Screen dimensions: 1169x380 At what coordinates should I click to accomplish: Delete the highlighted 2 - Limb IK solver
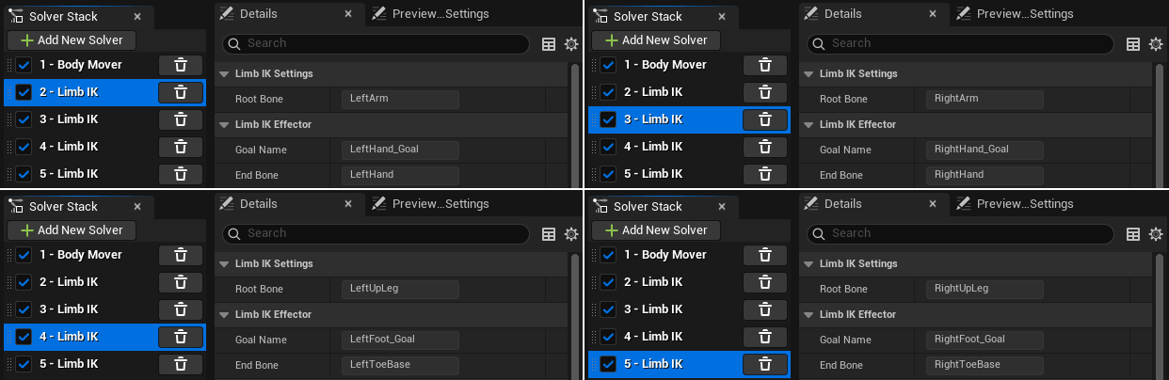tap(182, 92)
